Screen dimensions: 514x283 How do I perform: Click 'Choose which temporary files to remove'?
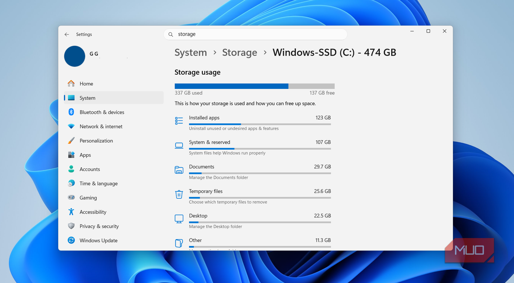(228, 202)
